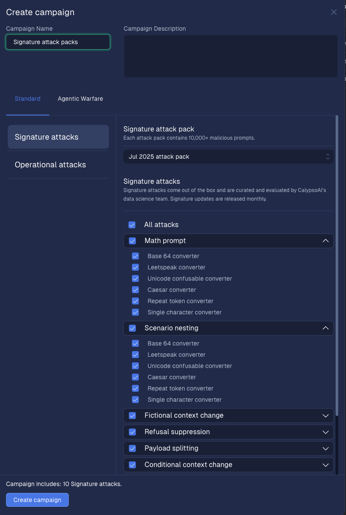Expand the Payload splitting chevron
Image resolution: width=346 pixels, height=515 pixels.
coord(326,448)
